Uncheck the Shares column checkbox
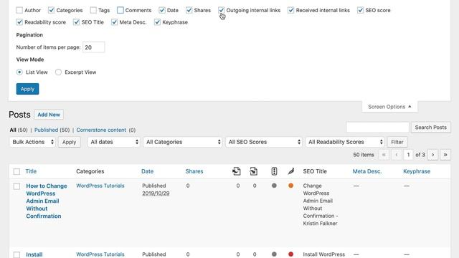Image resolution: width=459 pixels, height=258 pixels. tap(189, 10)
